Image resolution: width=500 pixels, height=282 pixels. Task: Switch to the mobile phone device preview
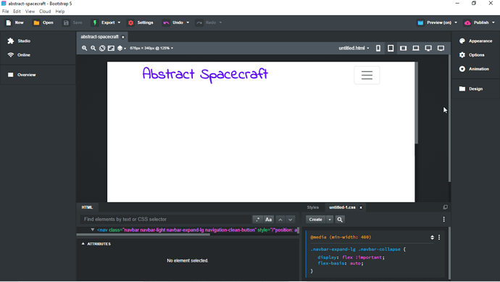pyautogui.click(x=378, y=48)
